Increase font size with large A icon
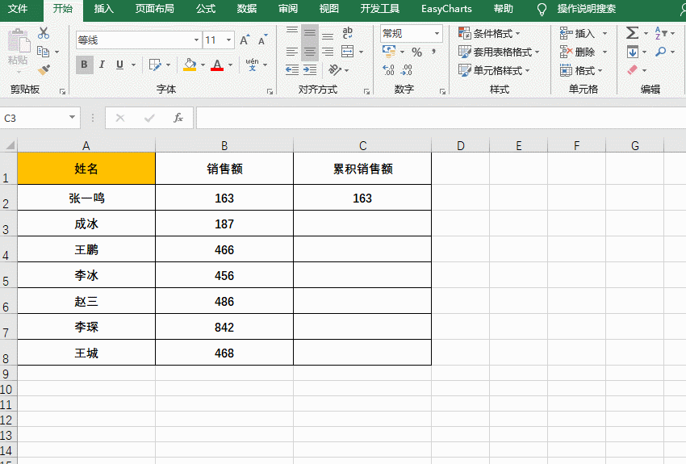686x464 pixels. click(x=245, y=40)
